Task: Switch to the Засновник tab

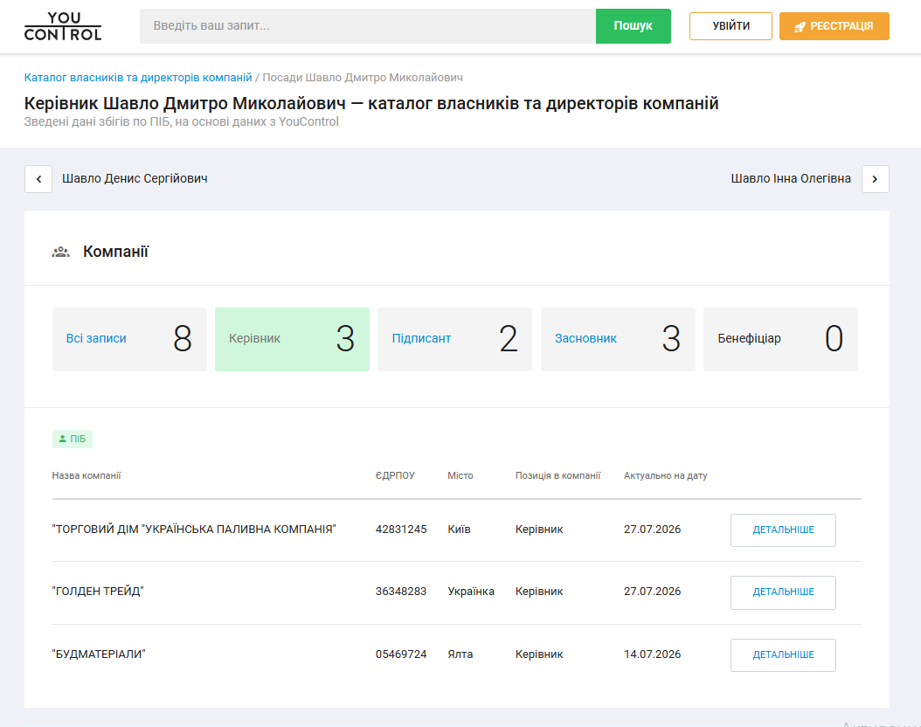Action: [x=618, y=339]
